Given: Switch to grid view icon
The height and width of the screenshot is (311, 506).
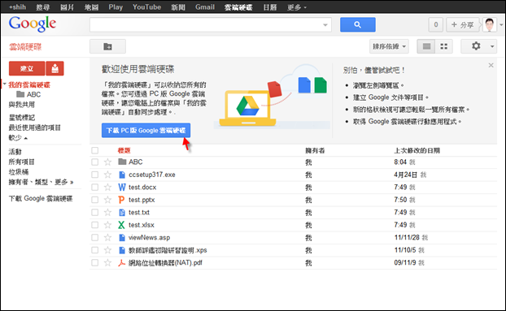Looking at the screenshot, I should click(x=443, y=46).
